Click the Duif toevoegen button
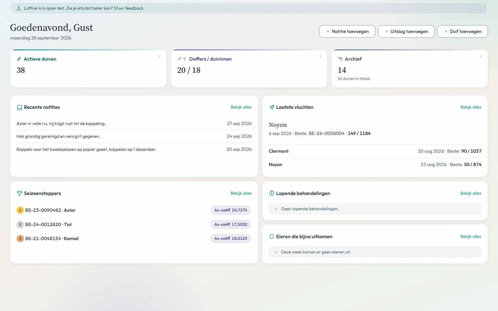 [x=463, y=31]
